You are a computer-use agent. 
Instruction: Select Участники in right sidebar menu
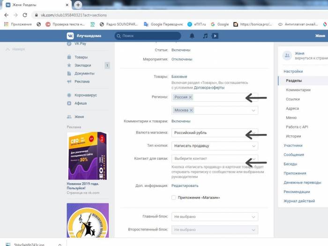[x=293, y=145]
